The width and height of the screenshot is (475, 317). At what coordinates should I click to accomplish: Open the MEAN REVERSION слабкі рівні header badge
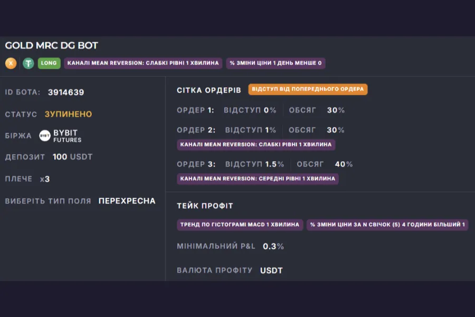[144, 63]
